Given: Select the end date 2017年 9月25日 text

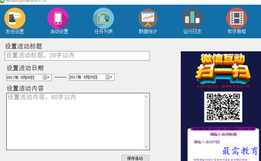Looking at the screenshot, I should 83,77.
